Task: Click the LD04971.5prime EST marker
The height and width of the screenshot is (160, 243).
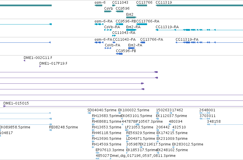Action: 127,141
